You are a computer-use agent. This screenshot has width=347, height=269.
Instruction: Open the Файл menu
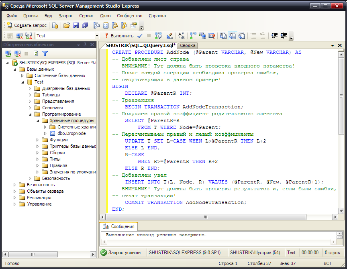[x=12, y=16]
